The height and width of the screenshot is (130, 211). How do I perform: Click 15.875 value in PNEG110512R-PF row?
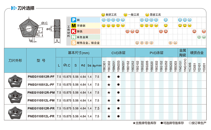(x=67, y=77)
